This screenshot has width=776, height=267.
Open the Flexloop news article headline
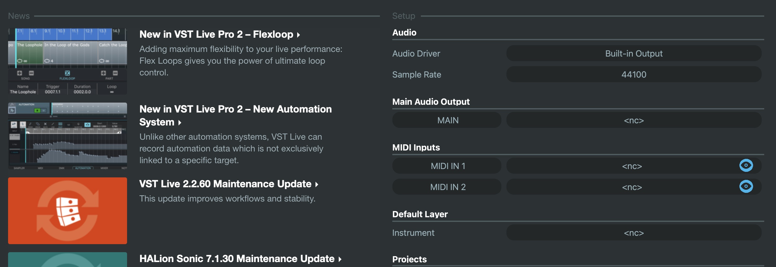(x=216, y=34)
